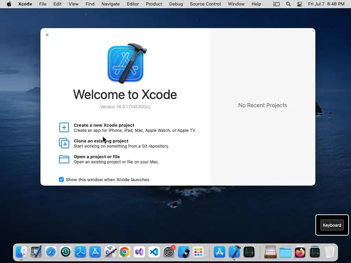The image size is (351, 263).
Task: Open the blue propeller TestFlight icon in Dock
Action: pos(80,252)
